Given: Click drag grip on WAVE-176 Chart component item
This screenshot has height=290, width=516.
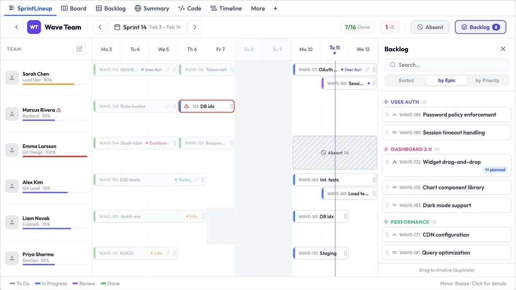Looking at the screenshot, I should [387, 187].
